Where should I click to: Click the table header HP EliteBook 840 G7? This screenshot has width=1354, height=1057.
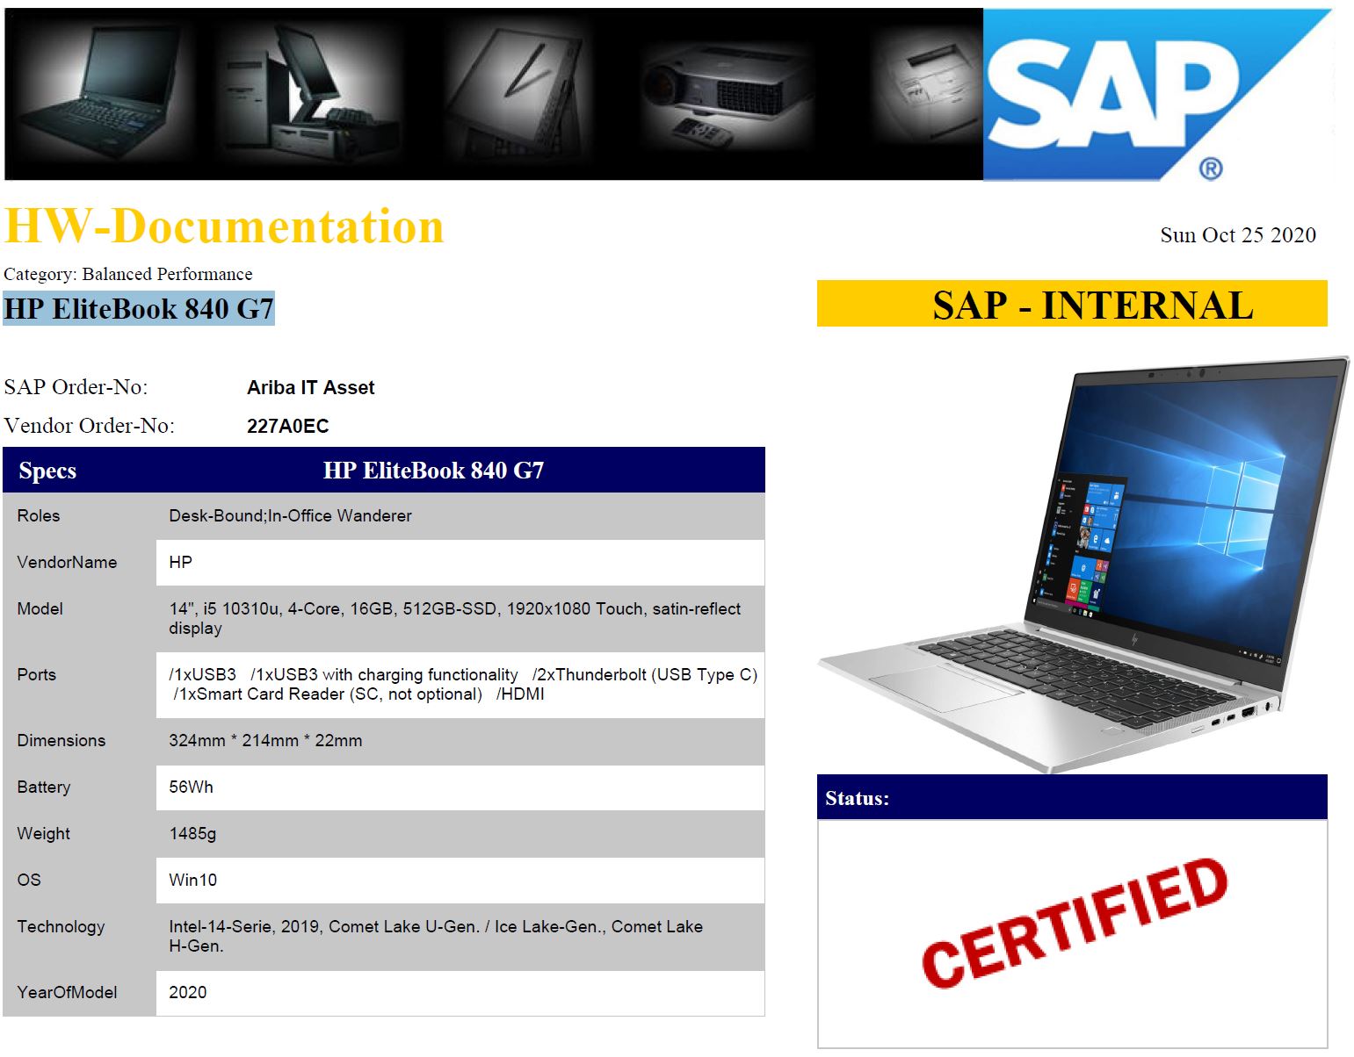433,471
